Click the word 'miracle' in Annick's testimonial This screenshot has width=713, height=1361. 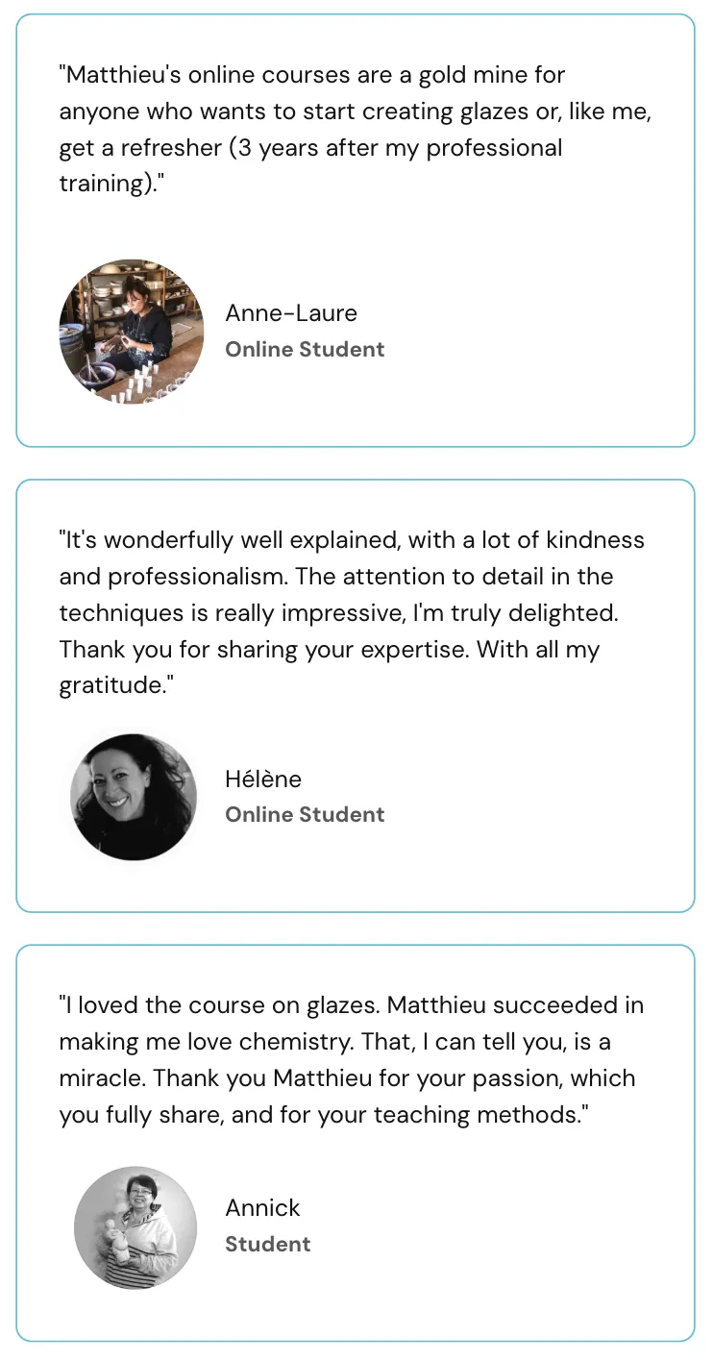pyautogui.click(x=103, y=1077)
